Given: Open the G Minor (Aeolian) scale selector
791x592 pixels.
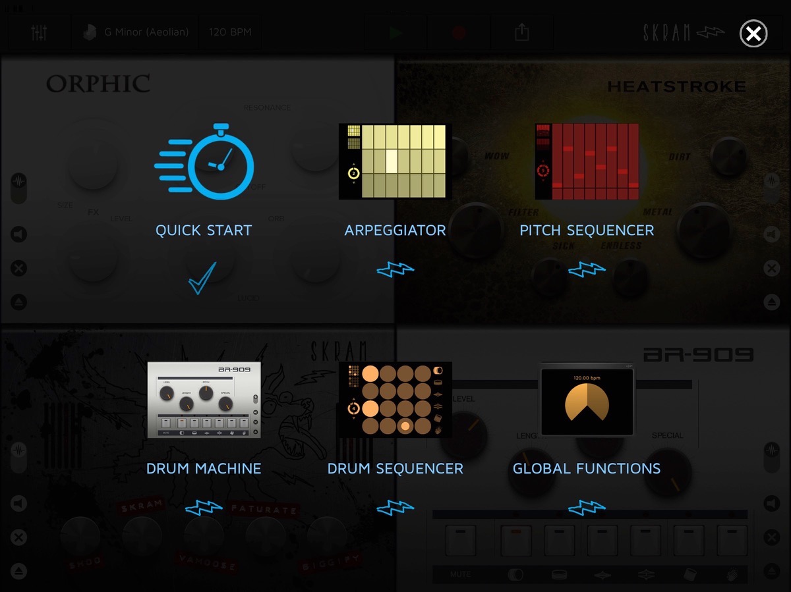Looking at the screenshot, I should (136, 32).
